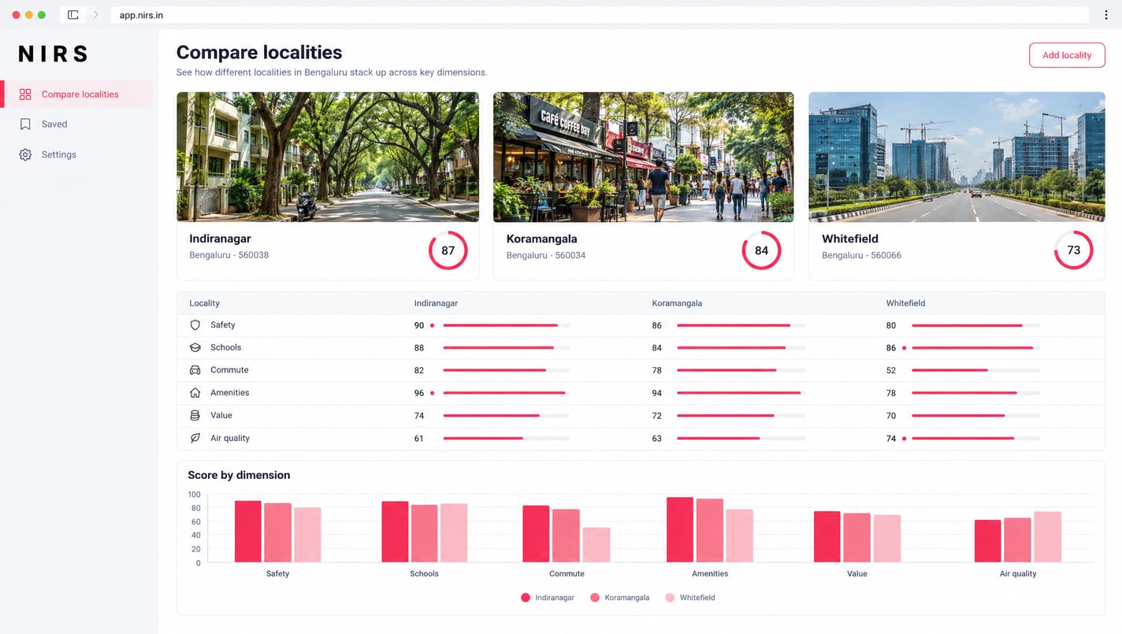Viewport: 1122px width, 634px height.
Task: Click the Saved bookmark icon
Action: click(25, 124)
